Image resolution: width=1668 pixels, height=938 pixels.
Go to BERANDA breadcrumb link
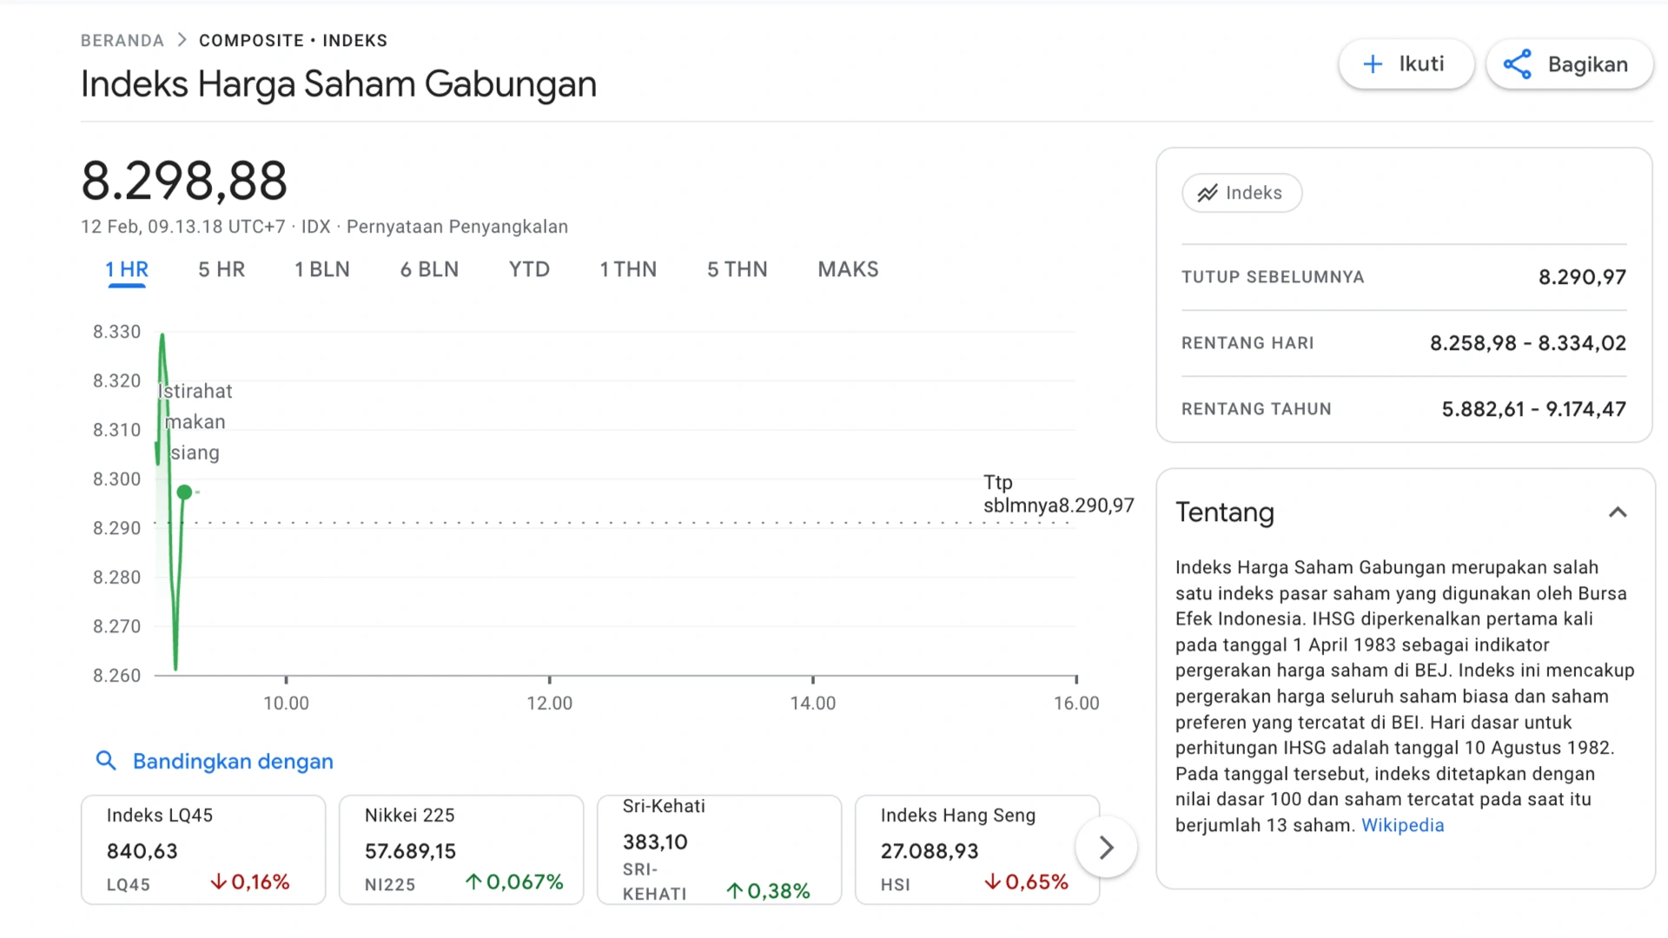tap(122, 41)
